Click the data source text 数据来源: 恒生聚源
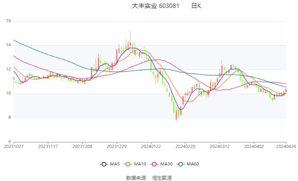This screenshot has height=181, width=298. click(149, 178)
